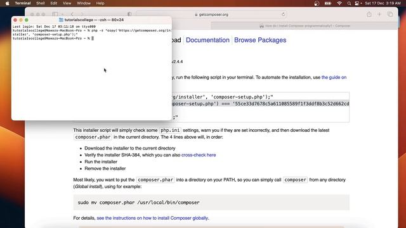Open the Safari sidebar dropdown arrow
The width and height of the screenshot is (406, 228).
click(x=62, y=14)
